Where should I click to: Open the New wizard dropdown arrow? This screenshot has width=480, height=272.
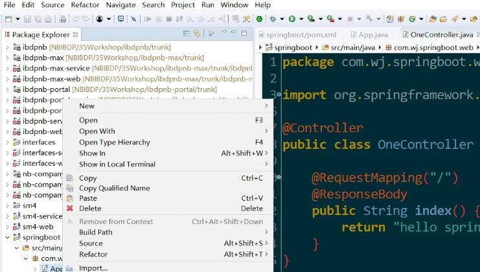(x=17, y=19)
